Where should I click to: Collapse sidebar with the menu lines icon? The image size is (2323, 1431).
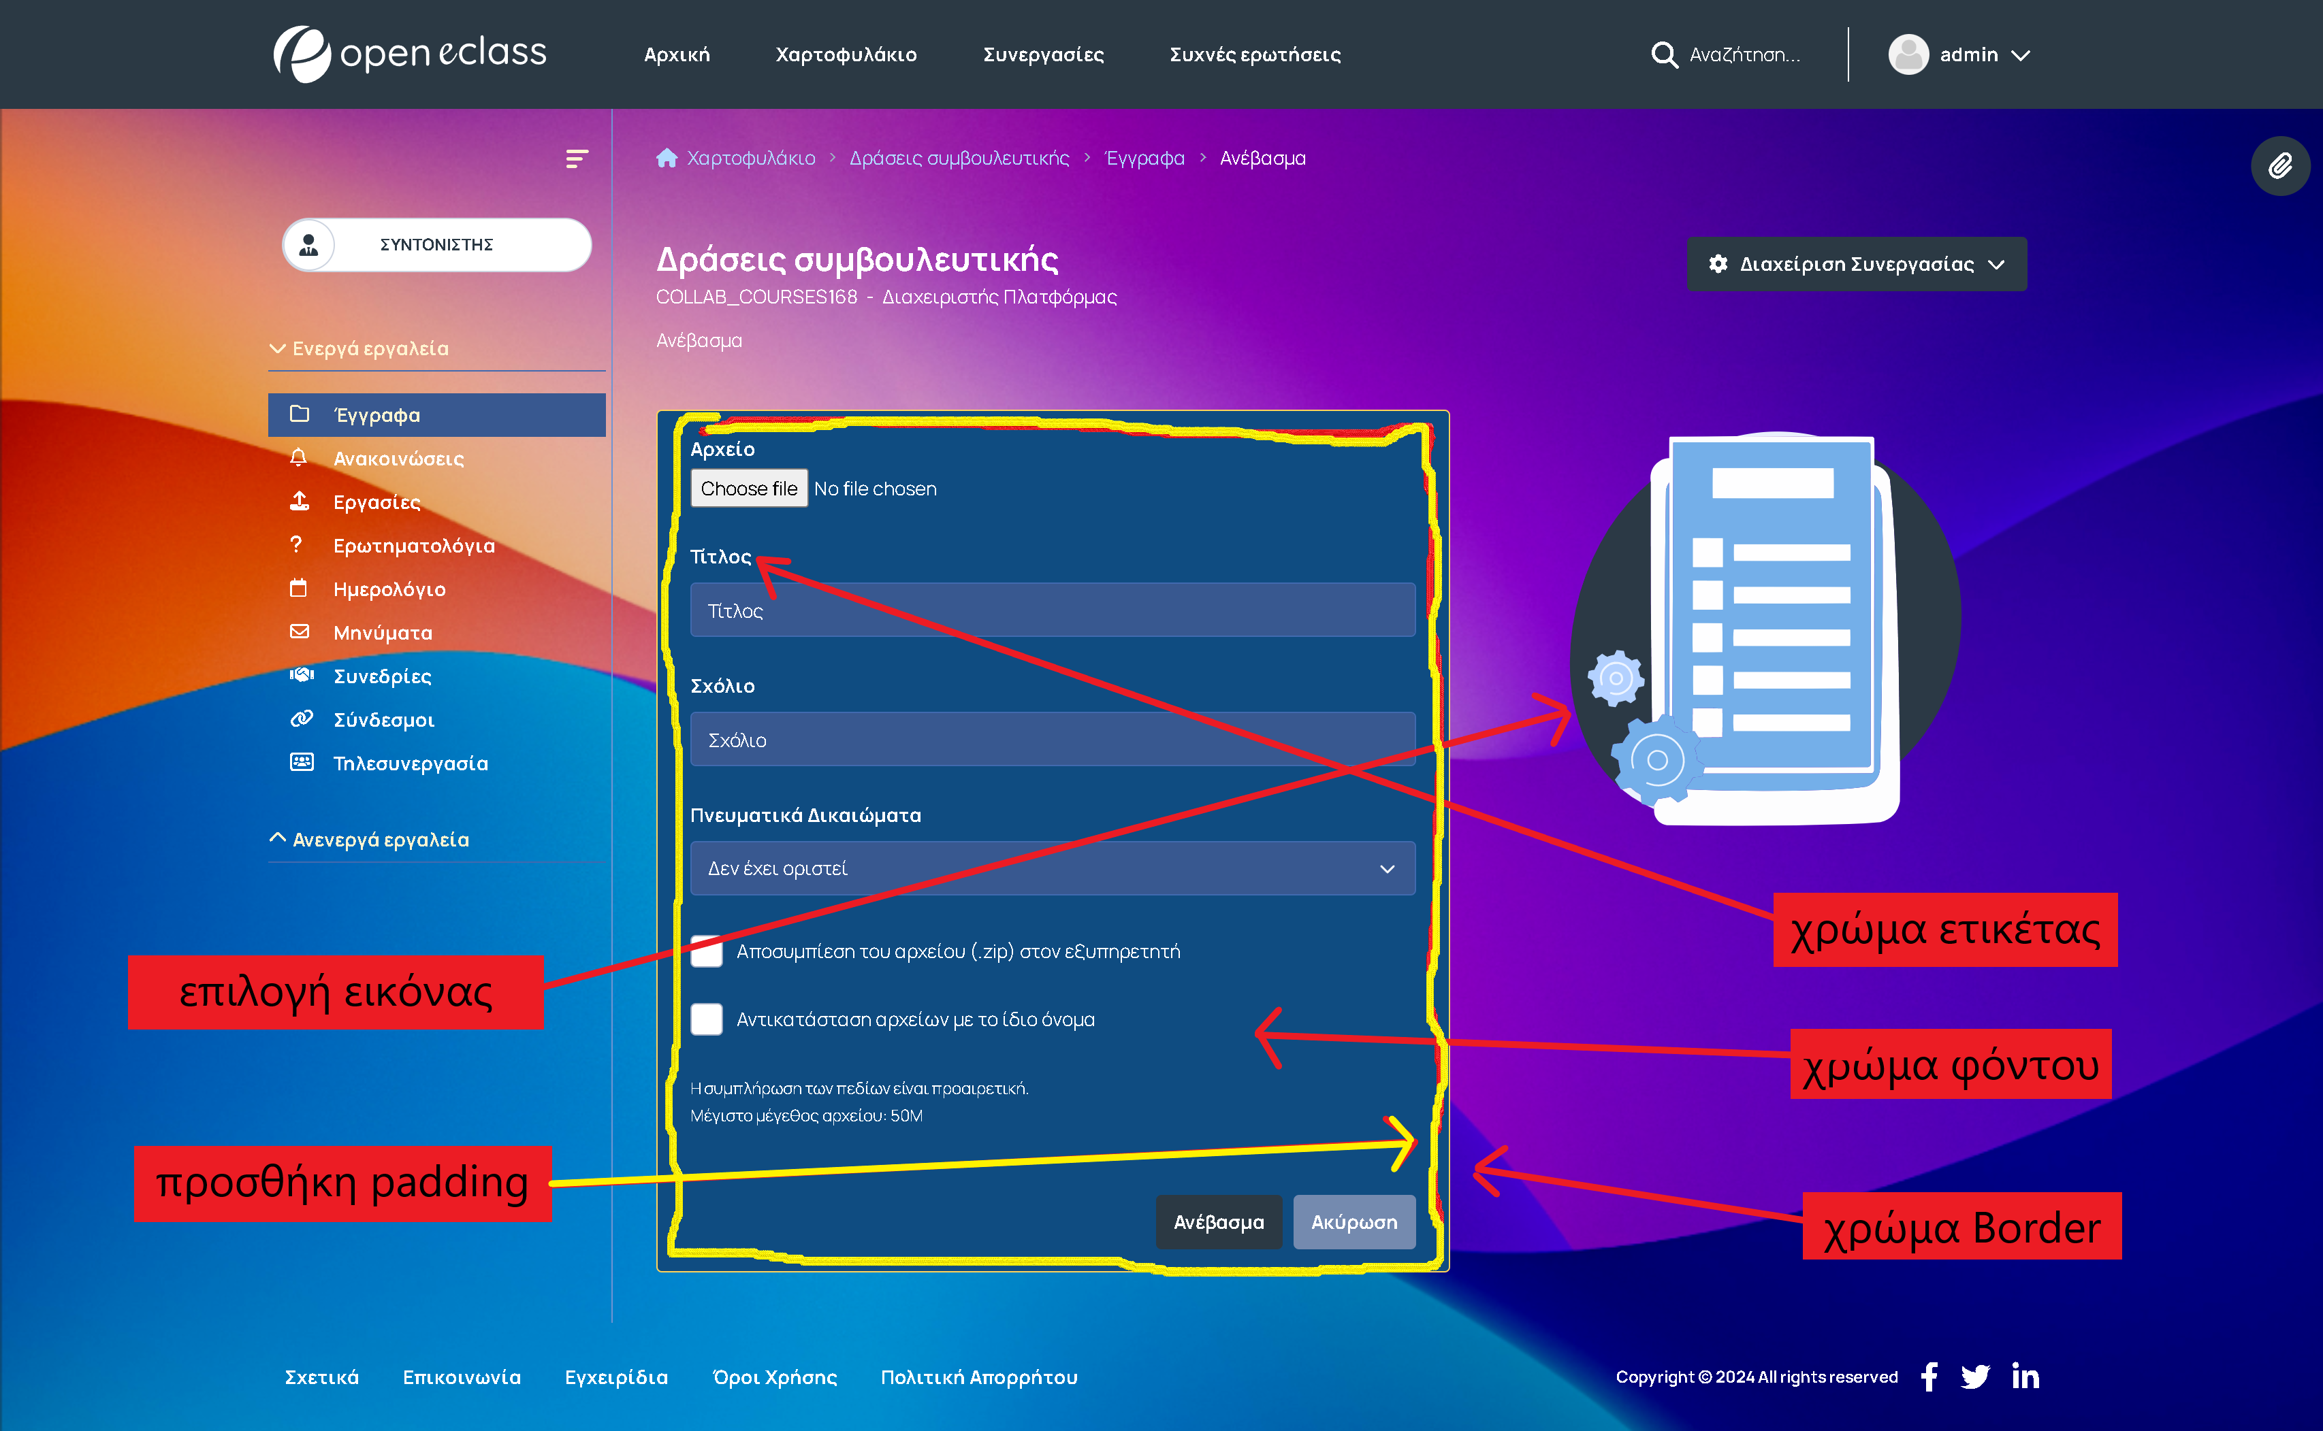click(x=577, y=158)
